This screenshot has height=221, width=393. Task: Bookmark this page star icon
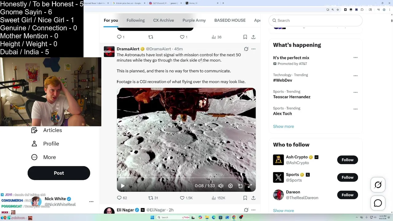pos(338,10)
